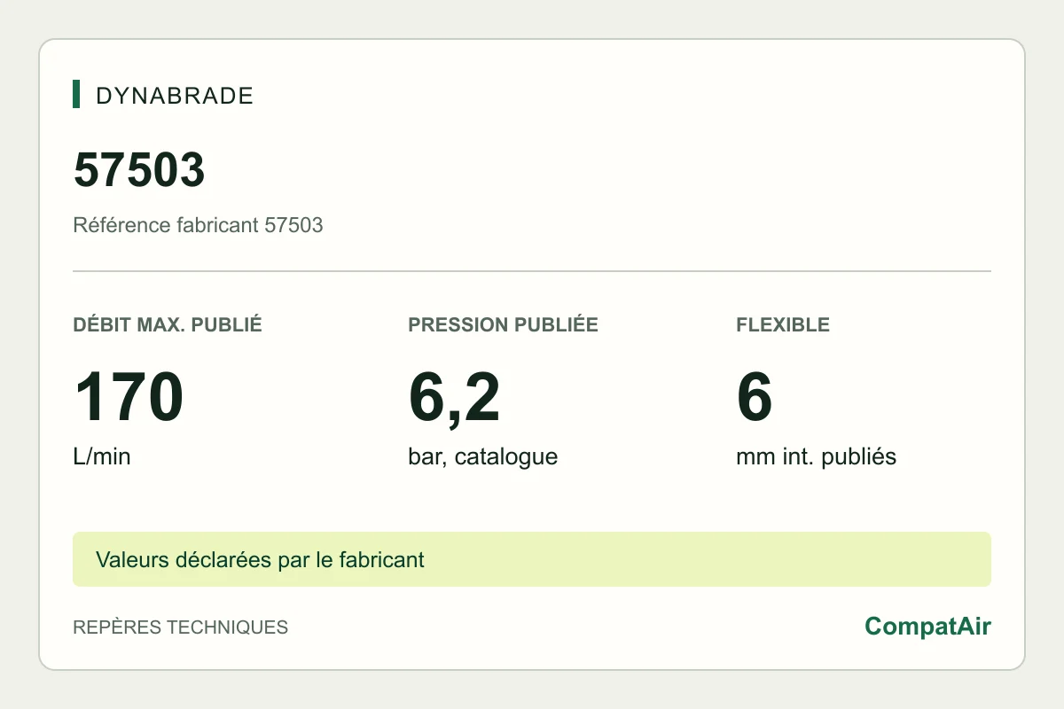Select the 57503 model heading
The width and height of the screenshot is (1064, 709).
pos(139,170)
